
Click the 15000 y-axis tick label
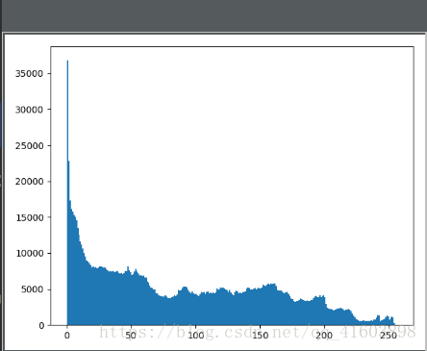tap(29, 217)
